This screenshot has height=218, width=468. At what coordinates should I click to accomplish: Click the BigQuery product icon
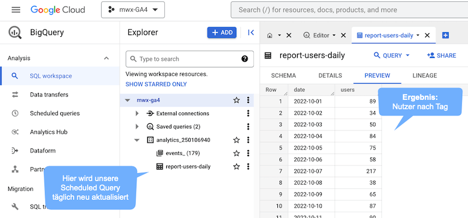(x=15, y=32)
